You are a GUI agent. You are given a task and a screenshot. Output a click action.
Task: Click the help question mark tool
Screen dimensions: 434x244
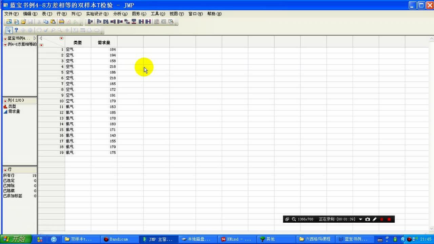[x=16, y=30]
